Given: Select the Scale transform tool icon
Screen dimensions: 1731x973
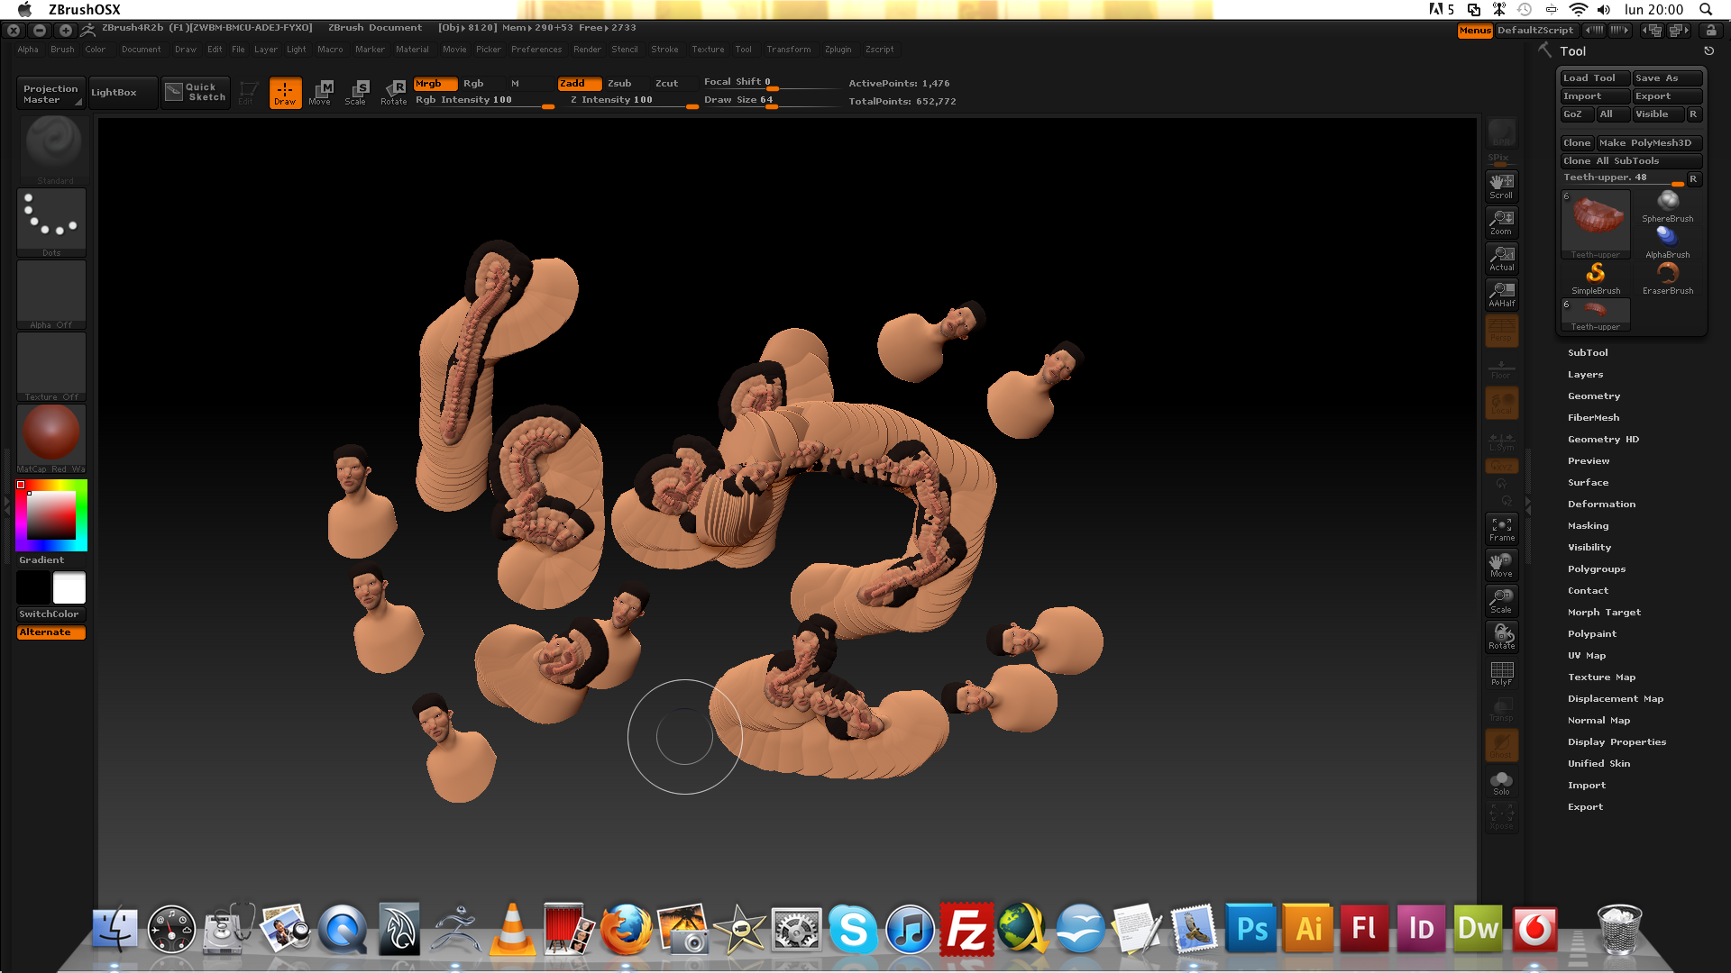Looking at the screenshot, I should click(x=356, y=92).
